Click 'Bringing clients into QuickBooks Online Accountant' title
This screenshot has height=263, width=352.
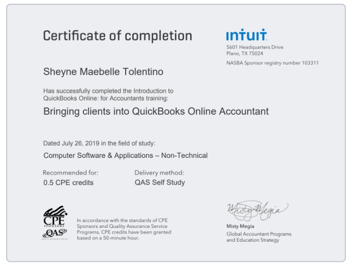click(156, 112)
